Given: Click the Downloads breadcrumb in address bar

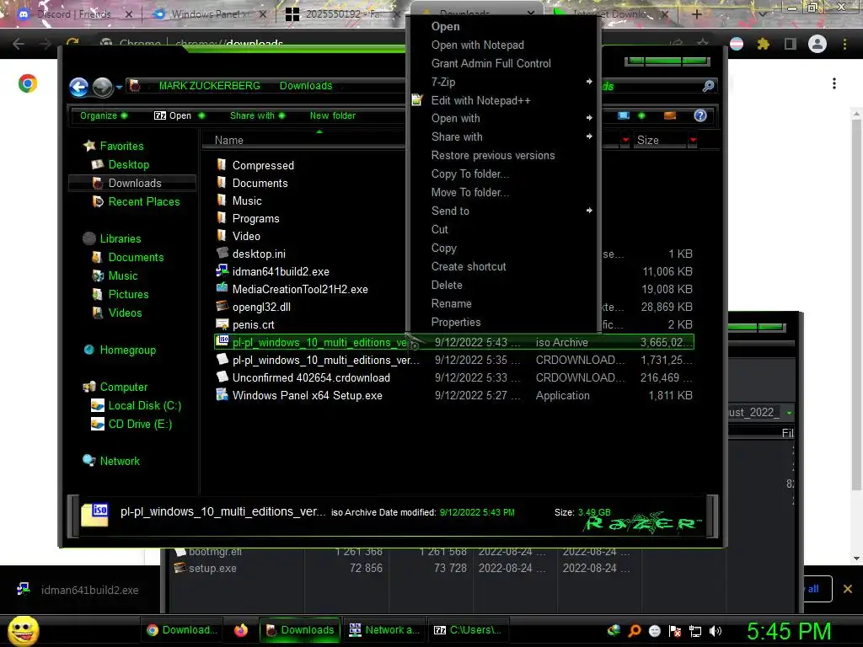Looking at the screenshot, I should (x=305, y=85).
